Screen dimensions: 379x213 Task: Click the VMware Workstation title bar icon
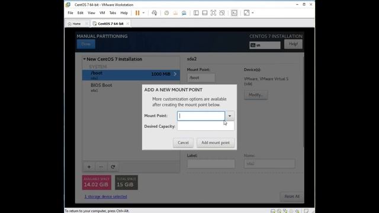(68, 5)
